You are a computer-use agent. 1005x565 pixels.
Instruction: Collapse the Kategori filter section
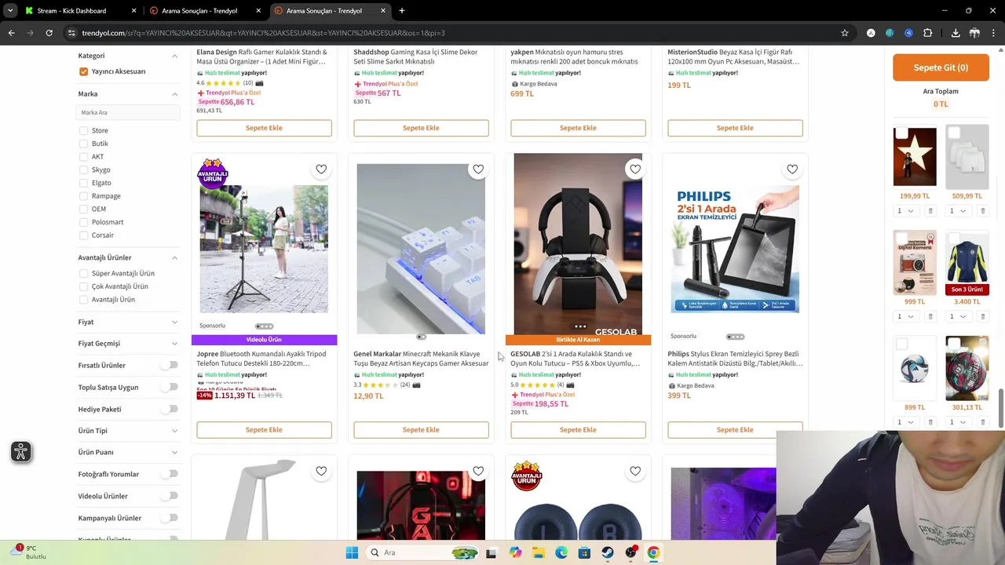[174, 56]
